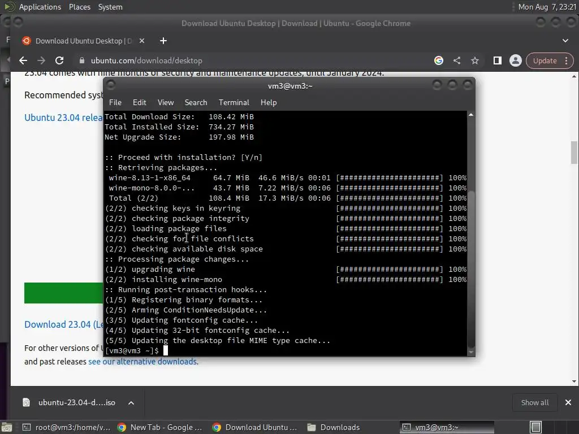Go back in Chrome's toolbar

[23, 60]
